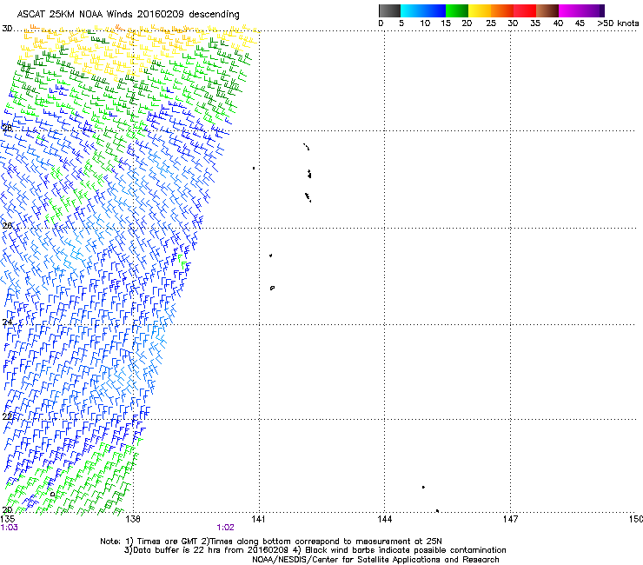Click the latitude label 30
Image resolution: width=643 pixels, height=565 pixels.
click(7, 29)
